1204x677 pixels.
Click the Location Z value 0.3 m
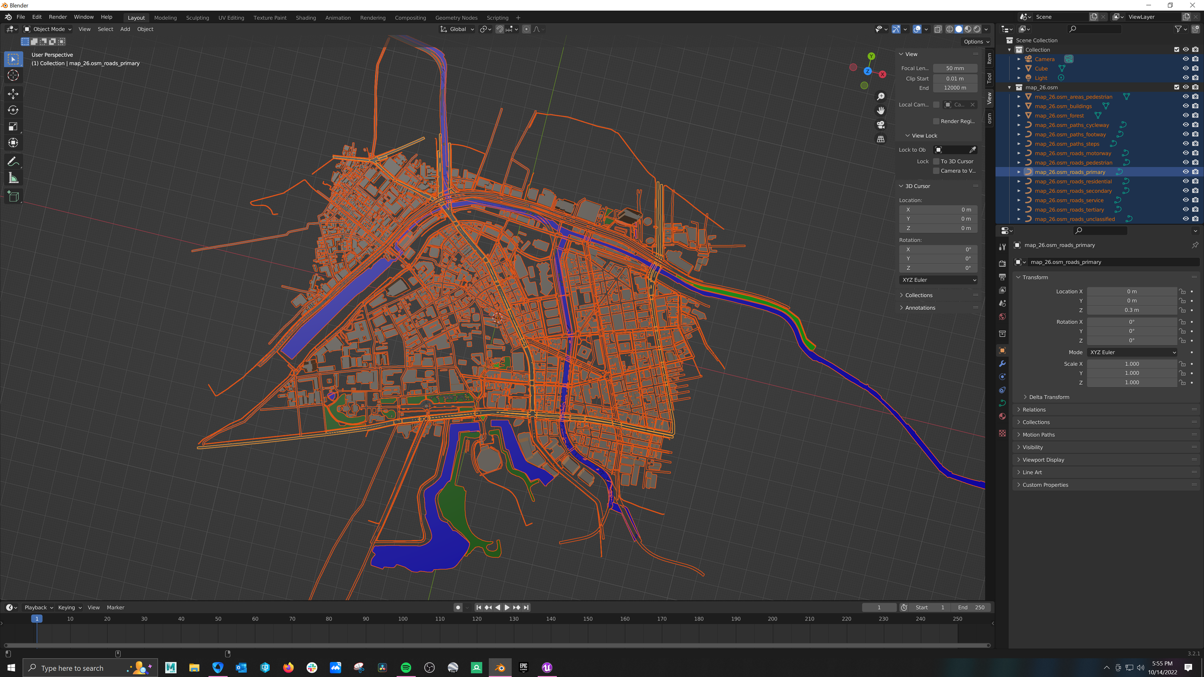(1132, 310)
